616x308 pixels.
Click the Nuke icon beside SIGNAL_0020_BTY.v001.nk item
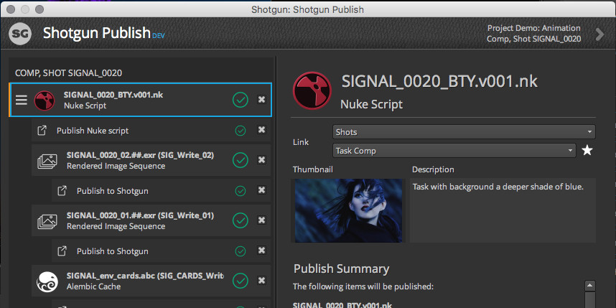pos(45,101)
